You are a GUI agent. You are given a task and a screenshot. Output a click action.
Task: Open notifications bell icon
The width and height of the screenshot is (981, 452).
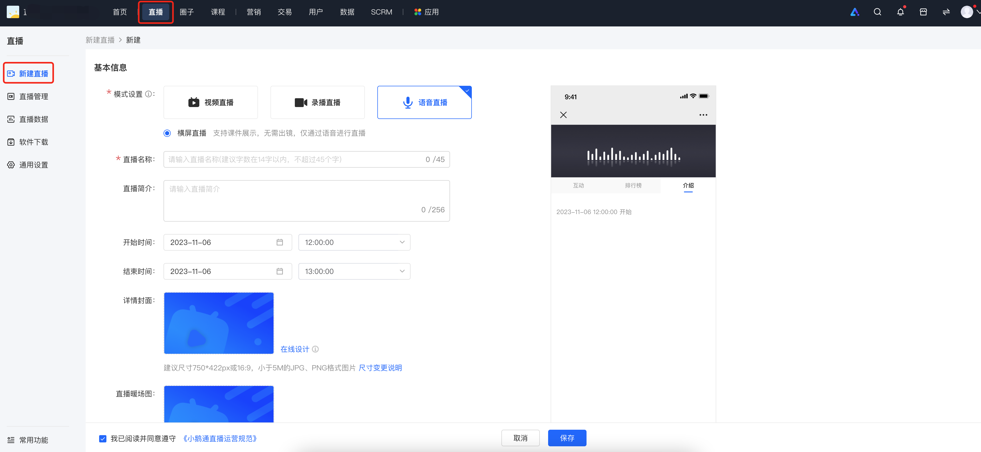coord(900,12)
